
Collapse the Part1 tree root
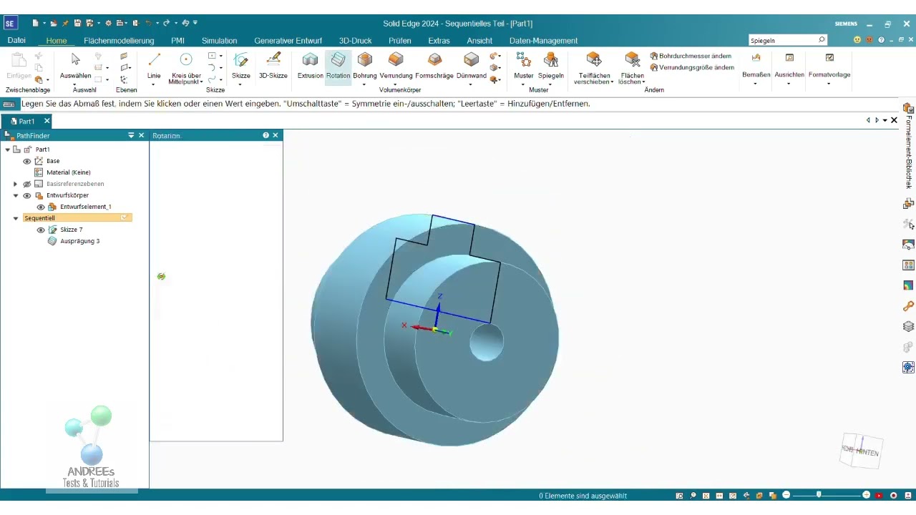click(x=7, y=149)
